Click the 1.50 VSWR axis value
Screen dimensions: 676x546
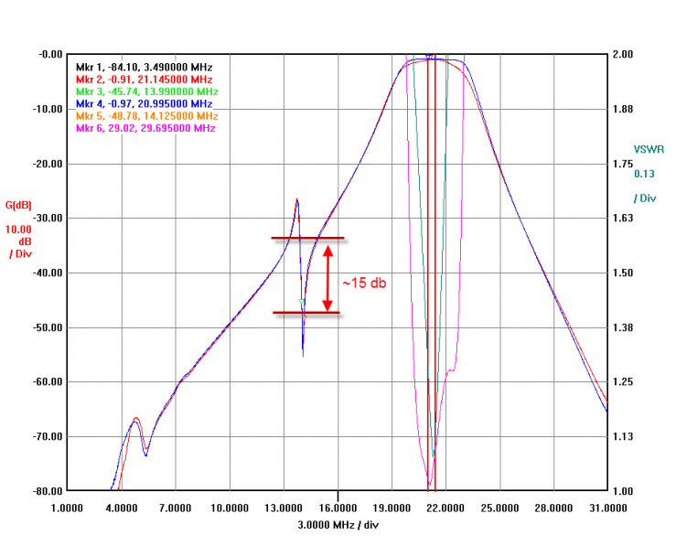pos(623,273)
